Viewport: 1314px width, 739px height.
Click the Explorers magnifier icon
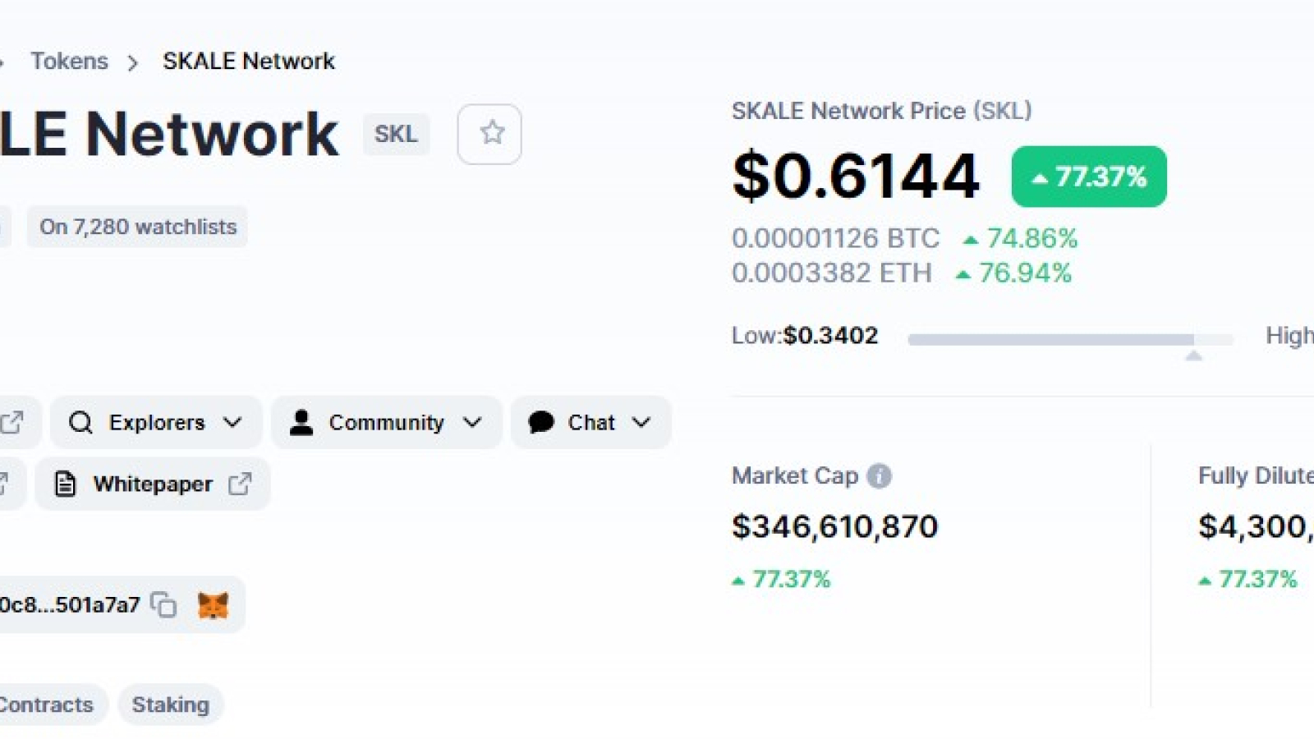80,423
